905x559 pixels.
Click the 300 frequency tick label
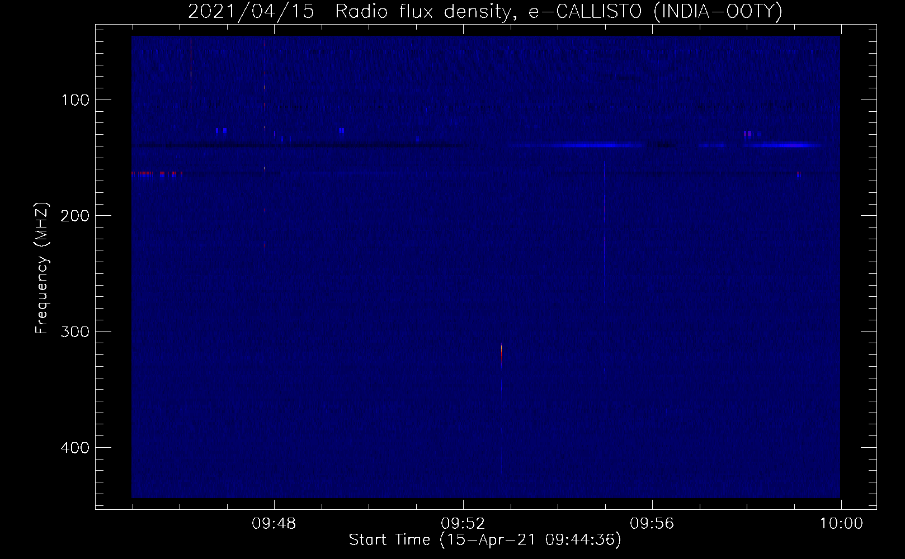pyautogui.click(x=74, y=331)
